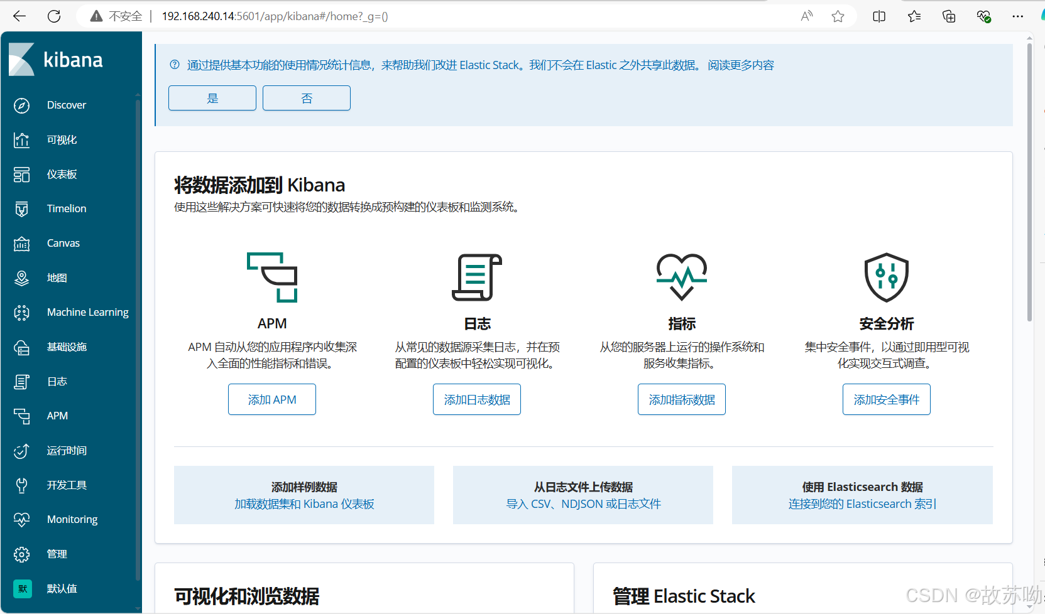The image size is (1045, 614).
Task: Open 导入 CSV、NDJSON 或日志文件 link
Action: click(x=583, y=504)
